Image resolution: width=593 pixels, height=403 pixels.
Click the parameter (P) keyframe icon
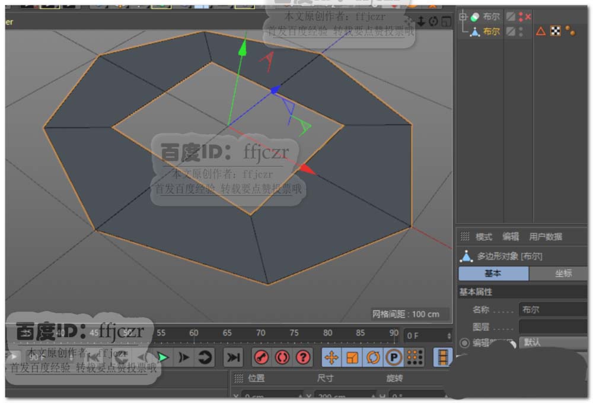(393, 357)
